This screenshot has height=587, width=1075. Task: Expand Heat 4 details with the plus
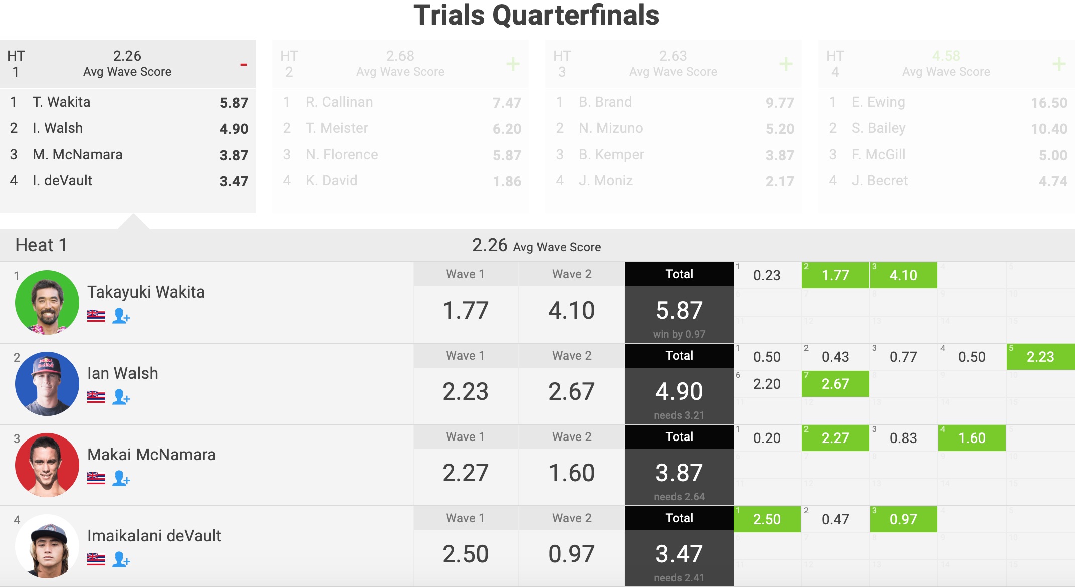1059,64
